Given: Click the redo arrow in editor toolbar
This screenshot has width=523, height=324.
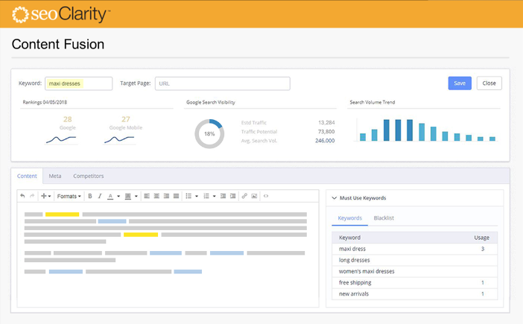Looking at the screenshot, I should click(x=31, y=196).
